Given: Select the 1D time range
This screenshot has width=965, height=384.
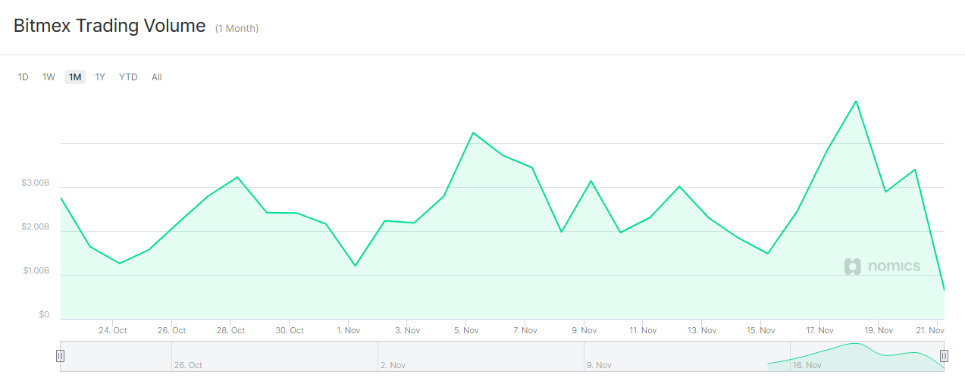Looking at the screenshot, I should pyautogui.click(x=23, y=77).
